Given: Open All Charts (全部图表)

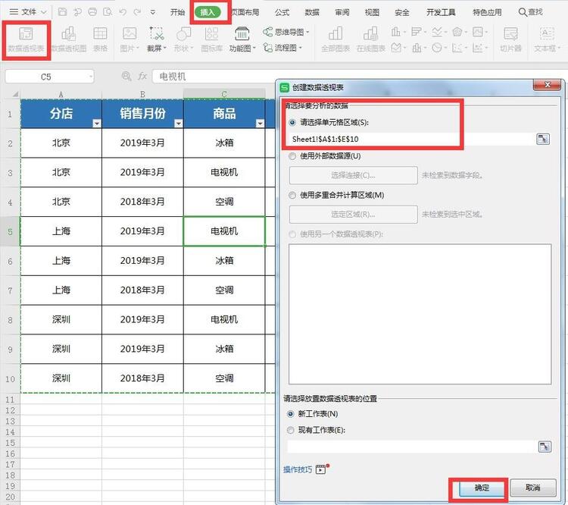Looking at the screenshot, I should 335,39.
